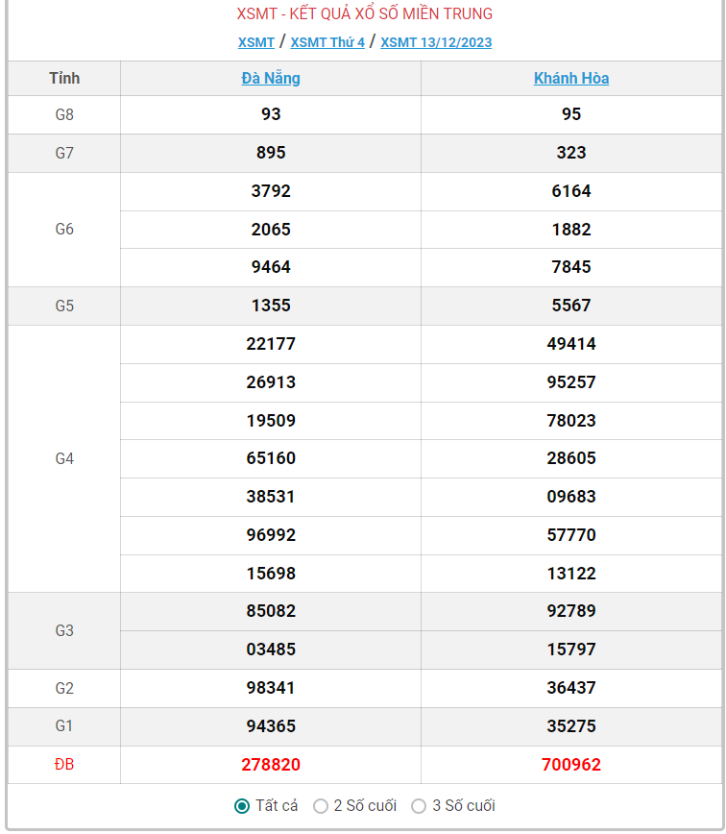The height and width of the screenshot is (834, 726).
Task: Click the Đà Nẵng G7 result 895
Action: [x=271, y=153]
